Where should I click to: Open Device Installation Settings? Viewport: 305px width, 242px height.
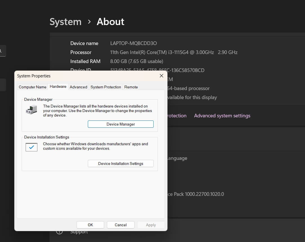tap(120, 163)
